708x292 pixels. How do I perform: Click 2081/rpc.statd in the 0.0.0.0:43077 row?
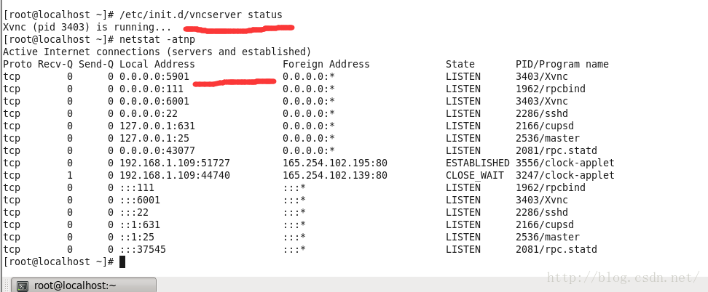[556, 150]
